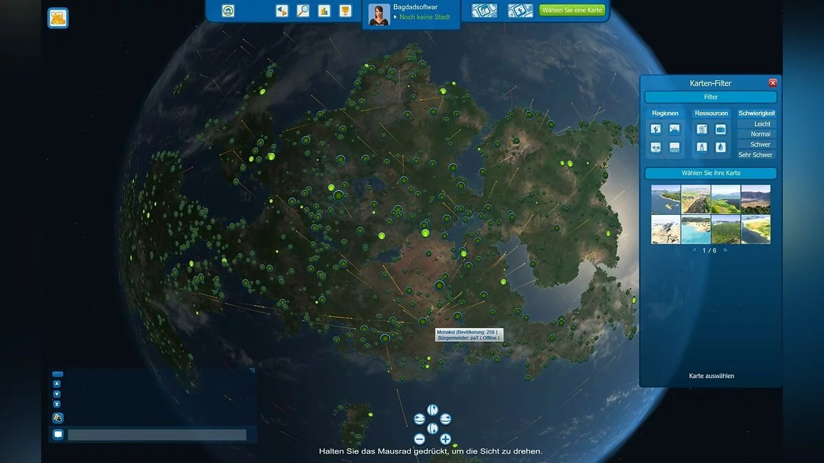Toggle the desert cactus region filter
The height and width of the screenshot is (463, 824).
point(656,128)
